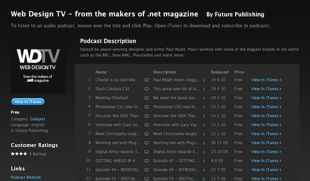This screenshot has height=181, width=310.
Task: Click video icon in Meeting Otterball row
Action: click(x=146, y=98)
